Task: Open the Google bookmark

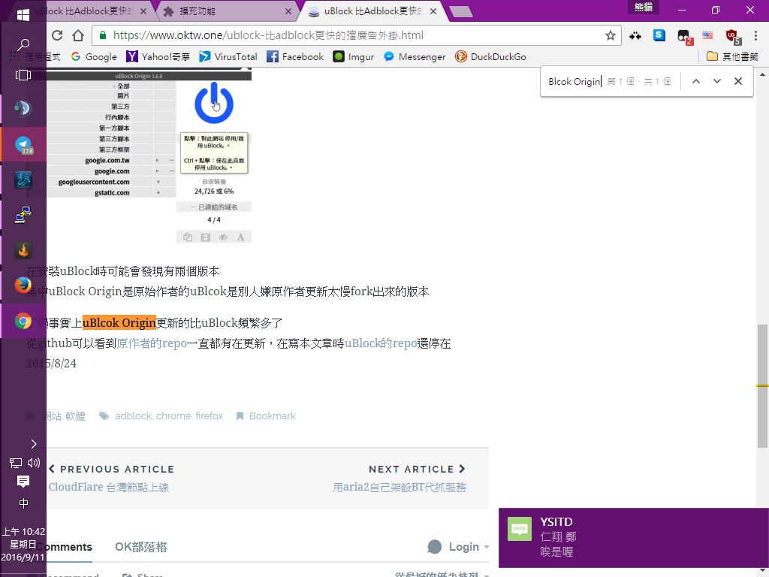Action: click(94, 57)
